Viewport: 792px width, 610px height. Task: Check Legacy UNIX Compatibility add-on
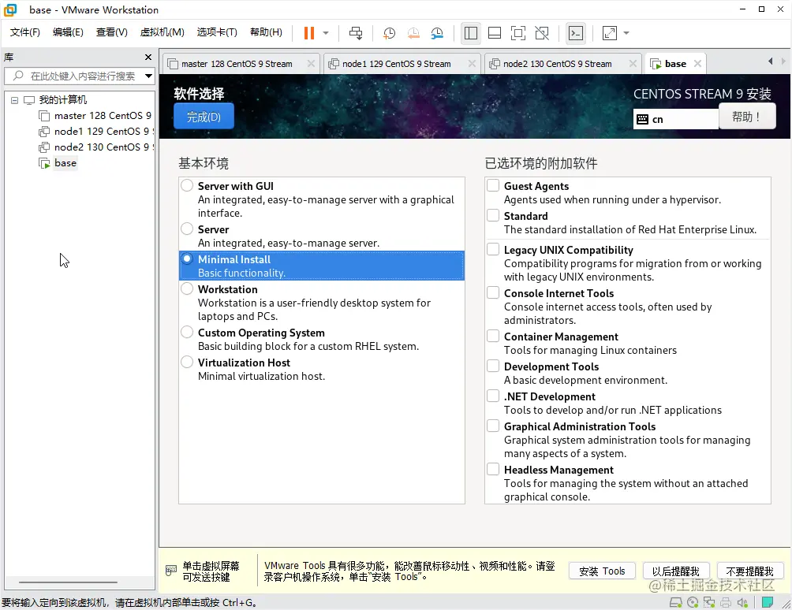[x=493, y=249]
